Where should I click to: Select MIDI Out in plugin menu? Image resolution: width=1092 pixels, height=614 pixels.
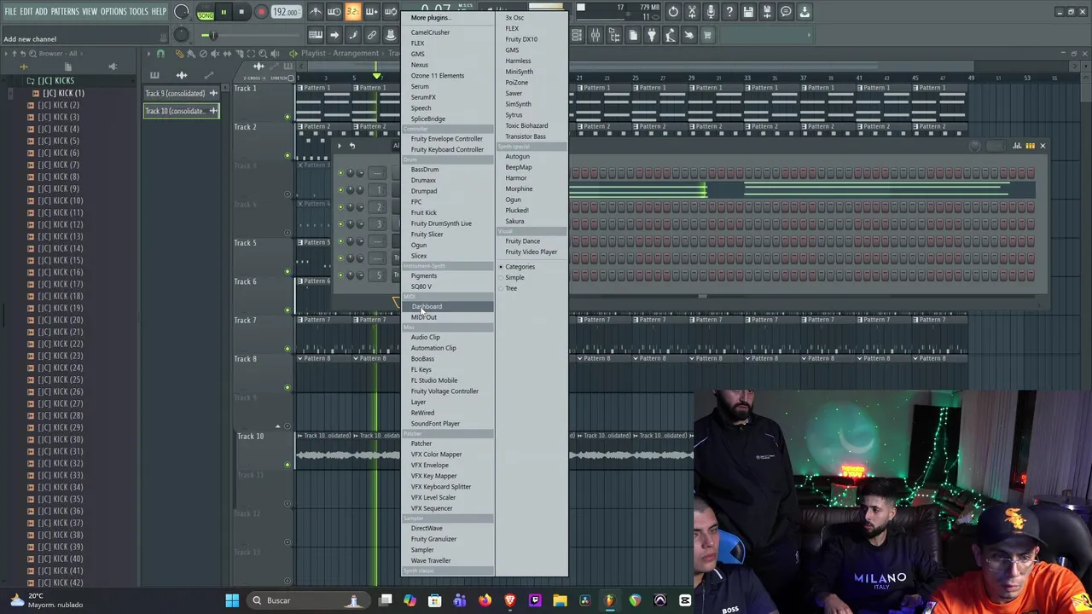(x=424, y=317)
